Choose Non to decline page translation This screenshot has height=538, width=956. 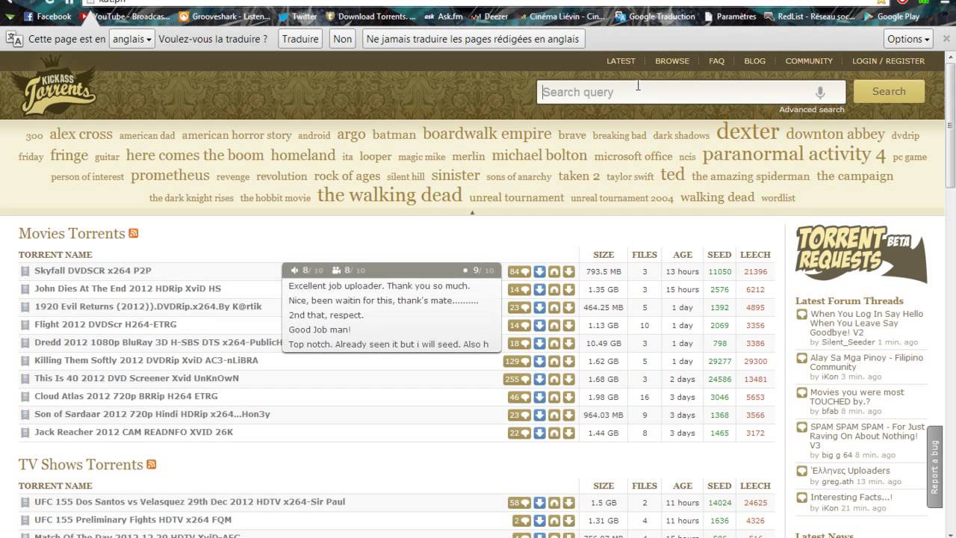[342, 38]
